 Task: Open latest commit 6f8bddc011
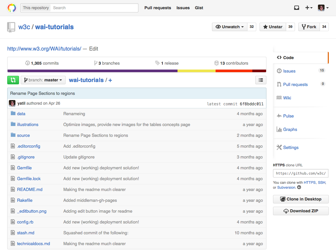click(252, 104)
